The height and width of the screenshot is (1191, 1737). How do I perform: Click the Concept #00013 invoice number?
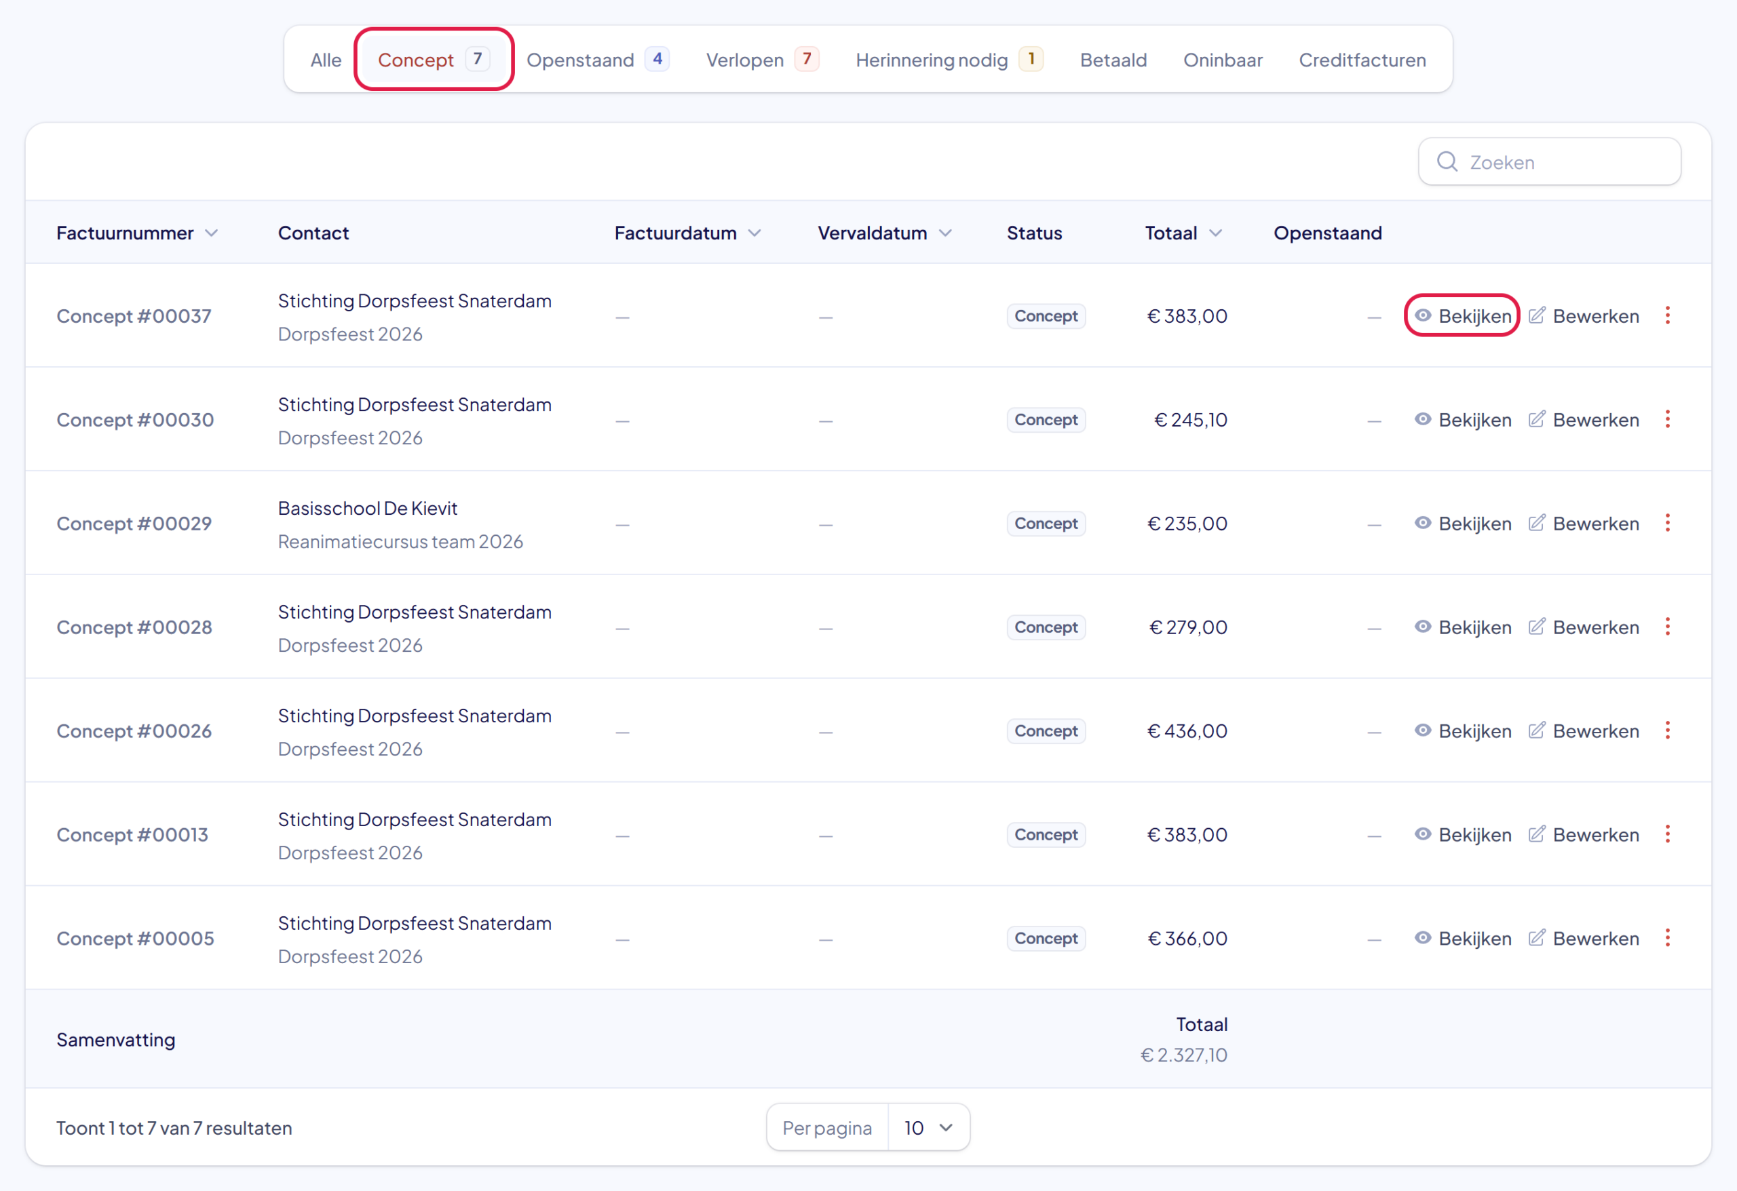pos(132,835)
